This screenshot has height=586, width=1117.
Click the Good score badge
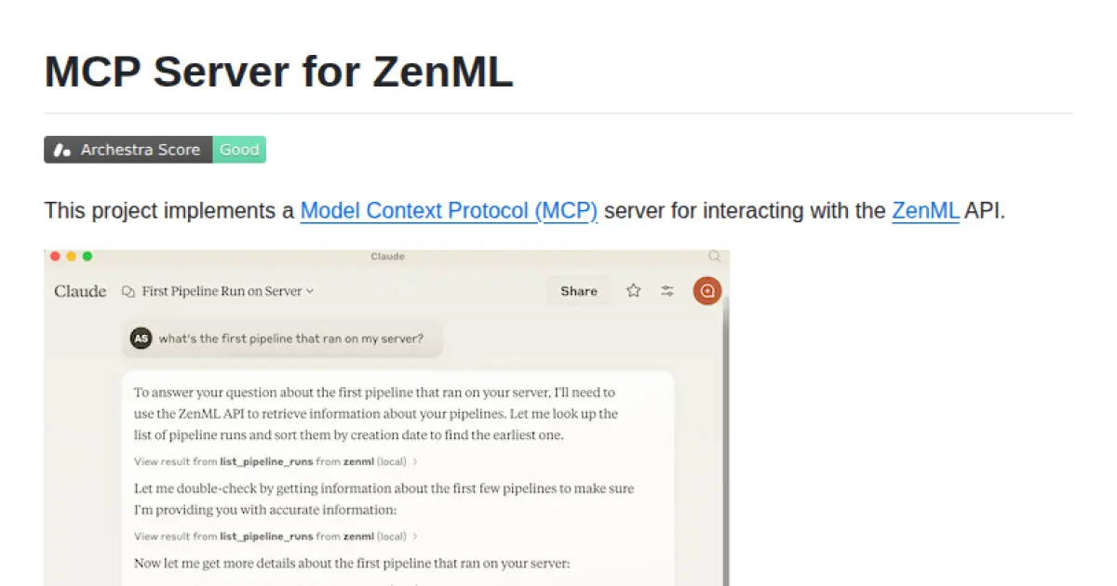[239, 149]
